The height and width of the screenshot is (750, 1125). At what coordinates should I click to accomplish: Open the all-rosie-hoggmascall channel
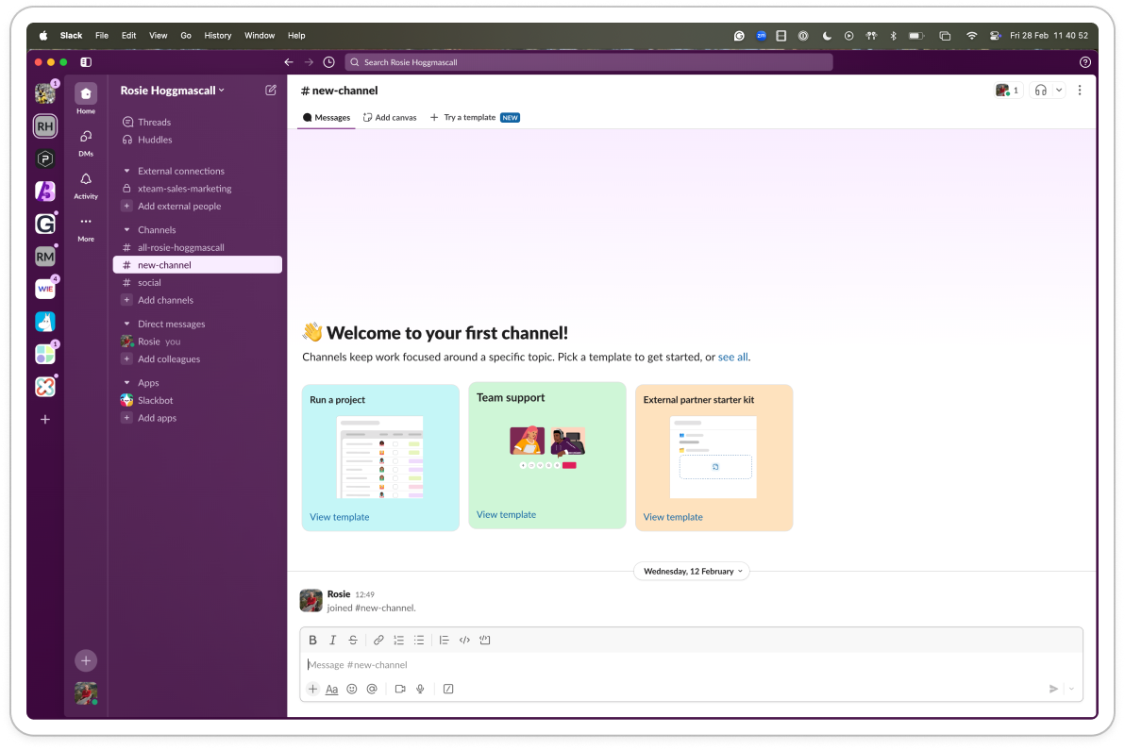pyautogui.click(x=197, y=247)
